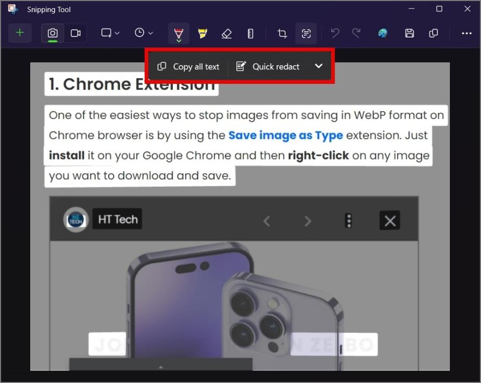Switch to Snip (camera) mode
The image size is (481, 383).
(x=53, y=33)
